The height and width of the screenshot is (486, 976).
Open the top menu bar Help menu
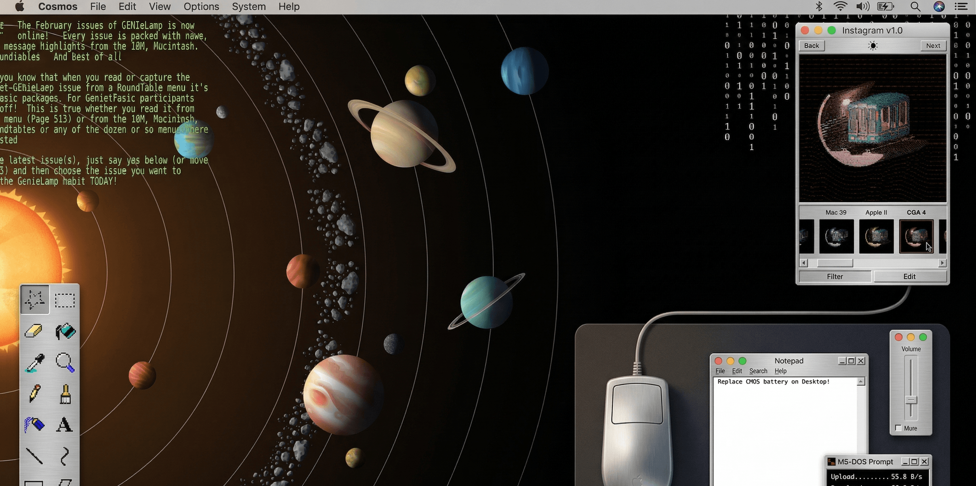[x=289, y=6]
